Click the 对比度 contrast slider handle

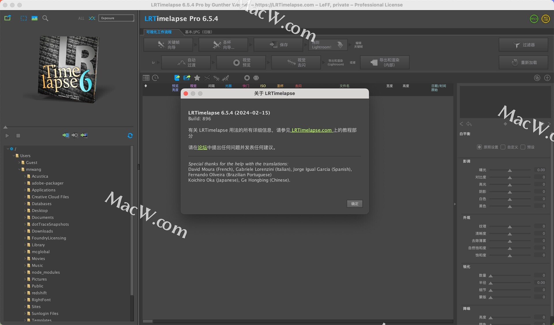[x=510, y=178]
